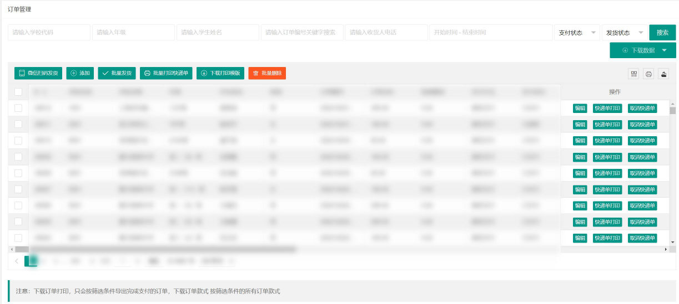This screenshot has width=679, height=304.
Task: Click 编辑 in the seventh row
Action: 580,206
